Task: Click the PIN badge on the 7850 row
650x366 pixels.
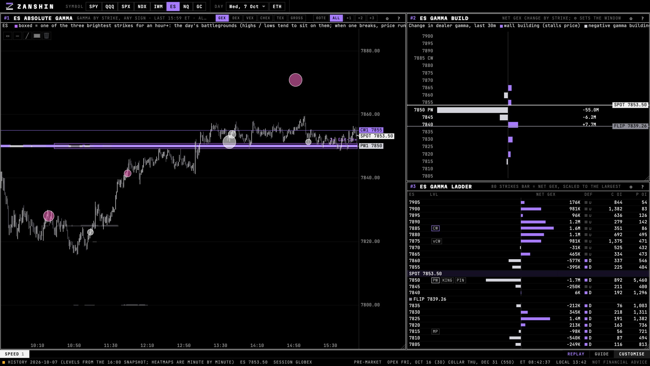Action: point(460,280)
